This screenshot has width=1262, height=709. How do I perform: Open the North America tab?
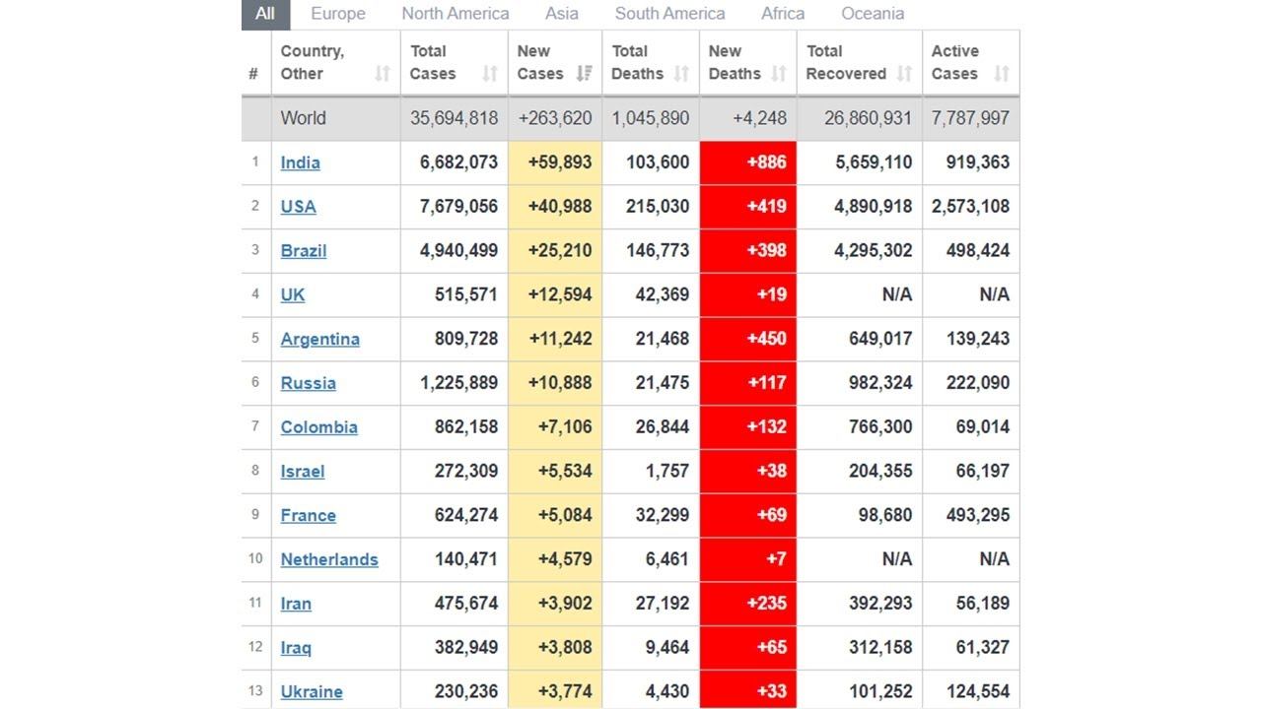coord(456,14)
